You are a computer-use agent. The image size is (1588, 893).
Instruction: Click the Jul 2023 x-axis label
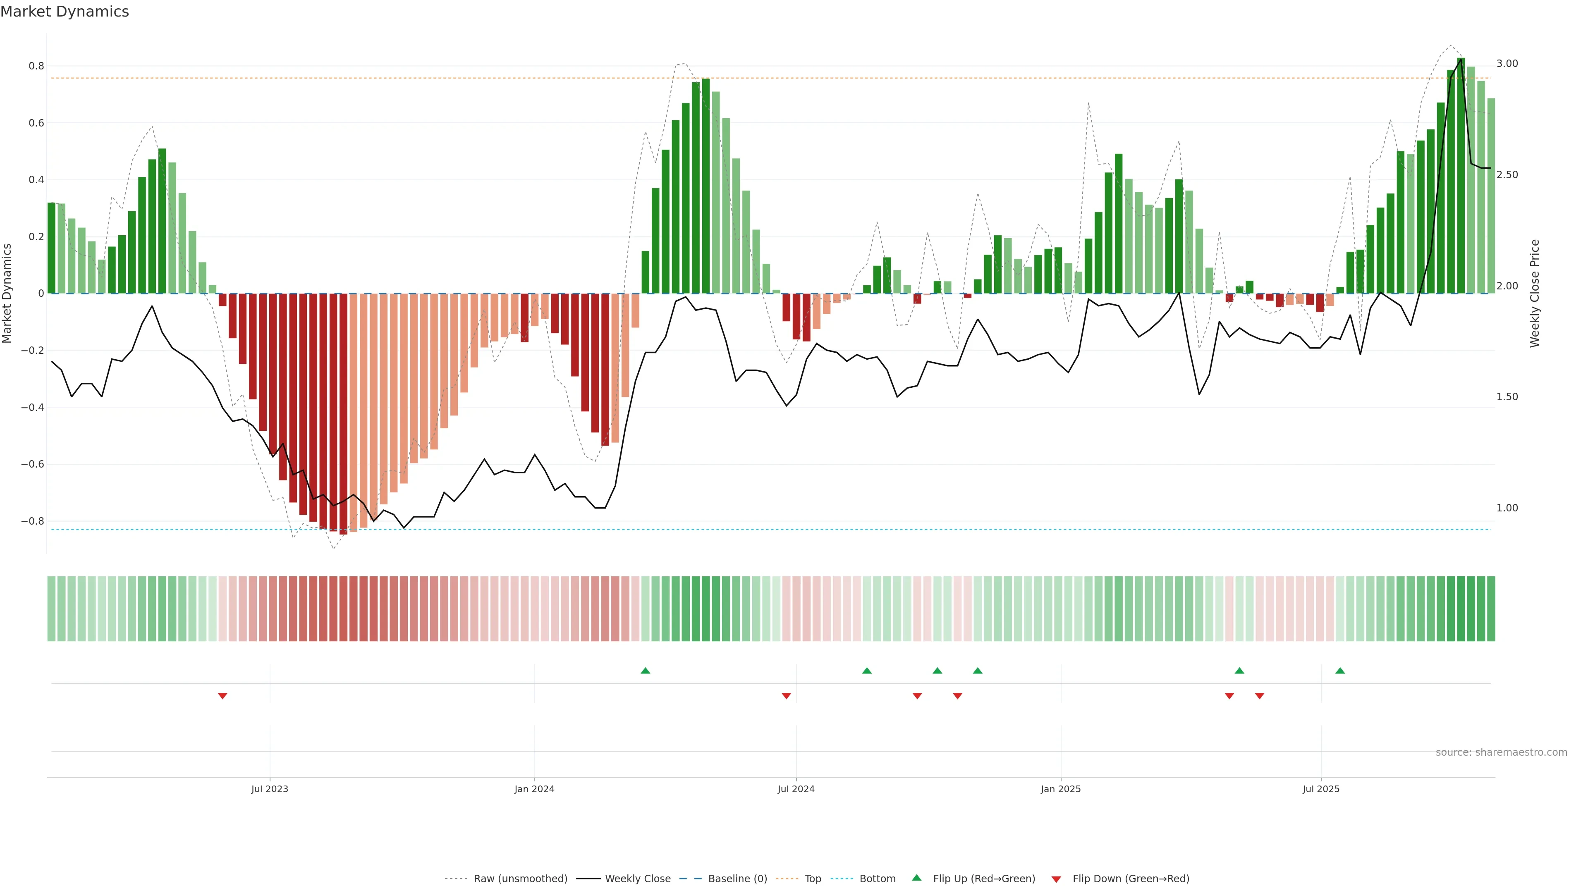click(x=269, y=789)
